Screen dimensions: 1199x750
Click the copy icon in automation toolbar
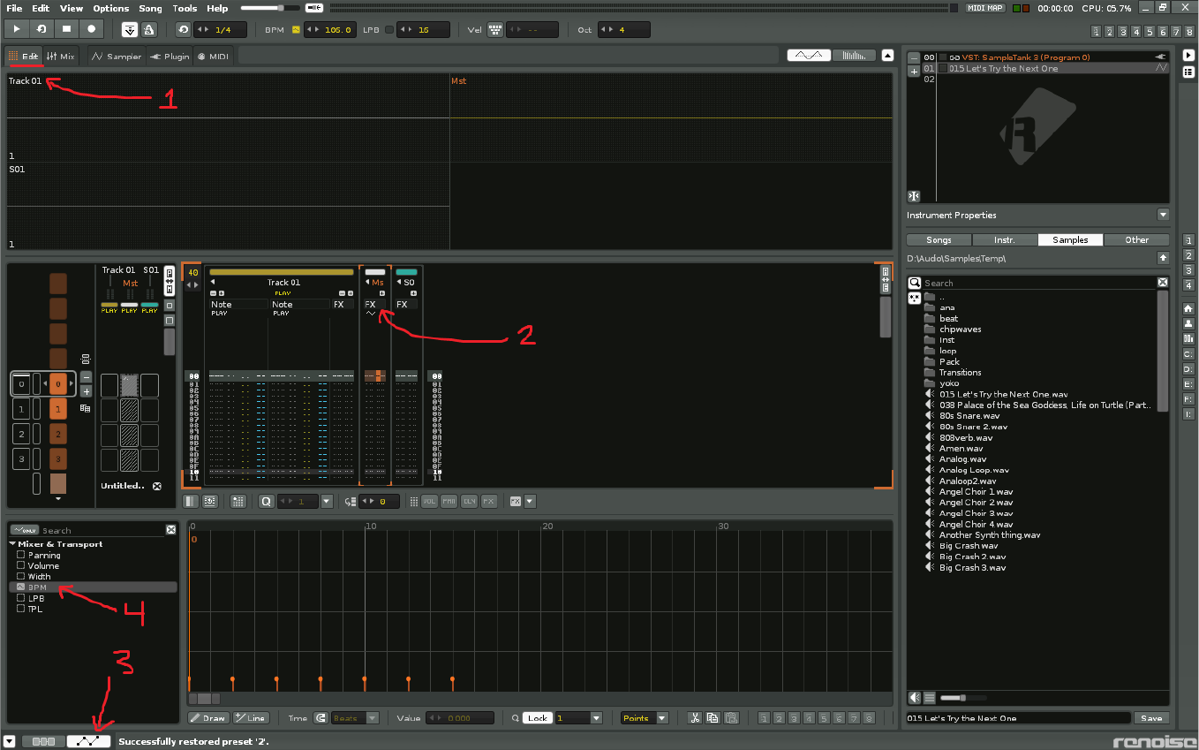[x=713, y=718]
